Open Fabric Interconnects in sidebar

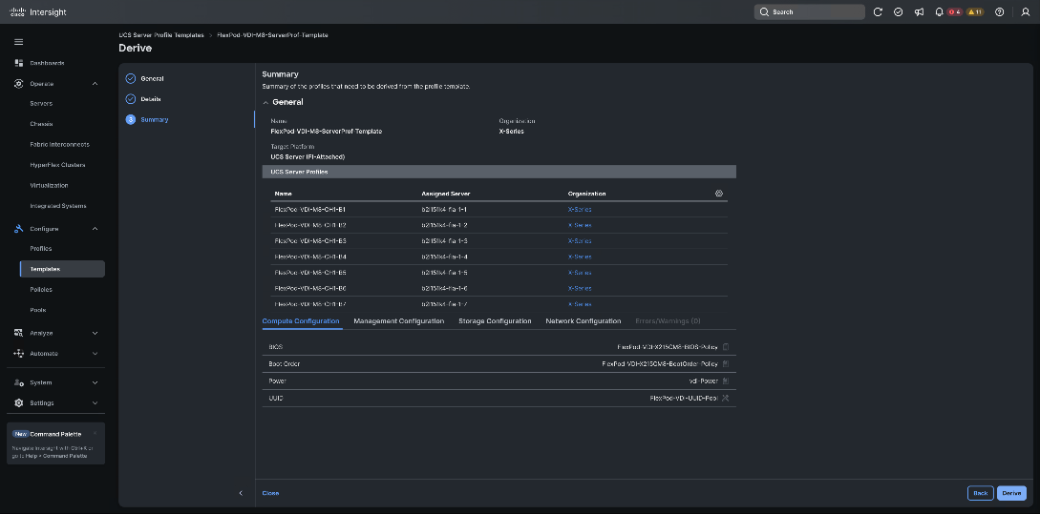click(60, 144)
